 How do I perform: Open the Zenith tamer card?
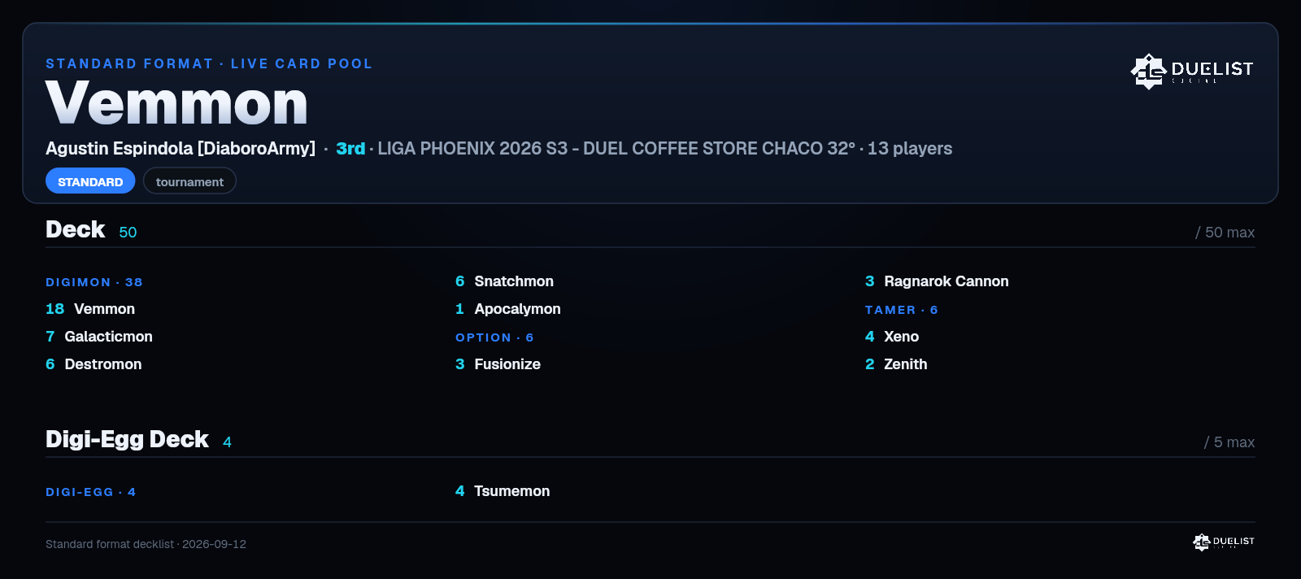896,364
